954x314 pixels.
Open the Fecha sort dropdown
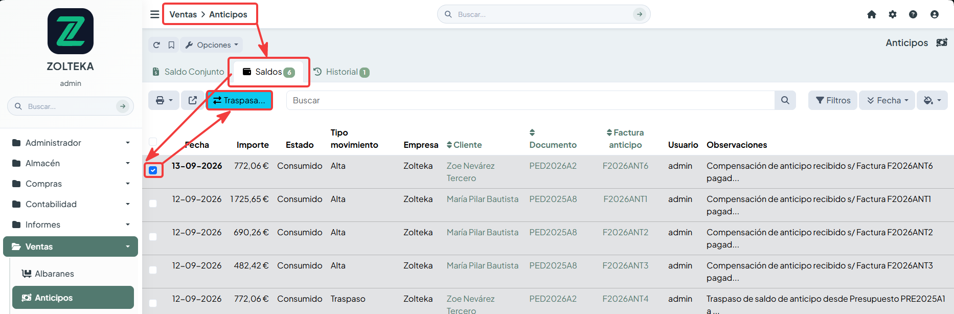pos(888,100)
